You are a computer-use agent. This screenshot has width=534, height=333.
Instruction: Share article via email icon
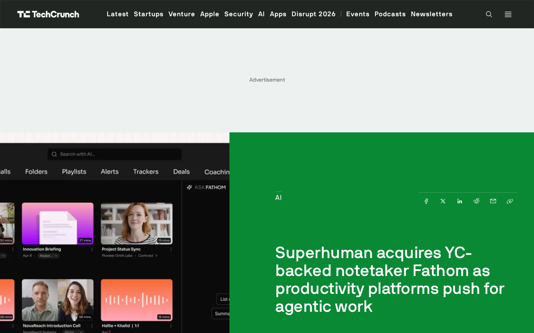point(493,201)
